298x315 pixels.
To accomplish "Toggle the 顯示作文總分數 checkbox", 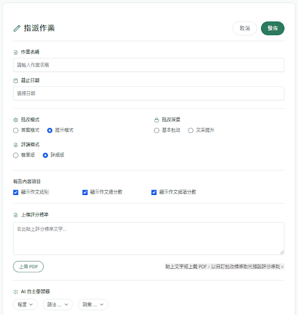I will tap(85, 193).
